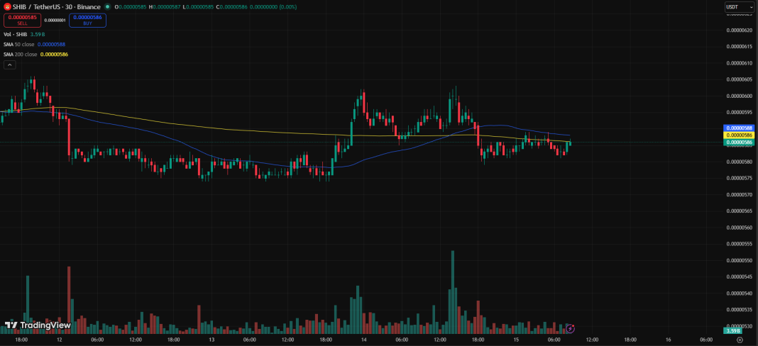Click the TradingView logo
This screenshot has height=346, width=758.
coord(38,325)
